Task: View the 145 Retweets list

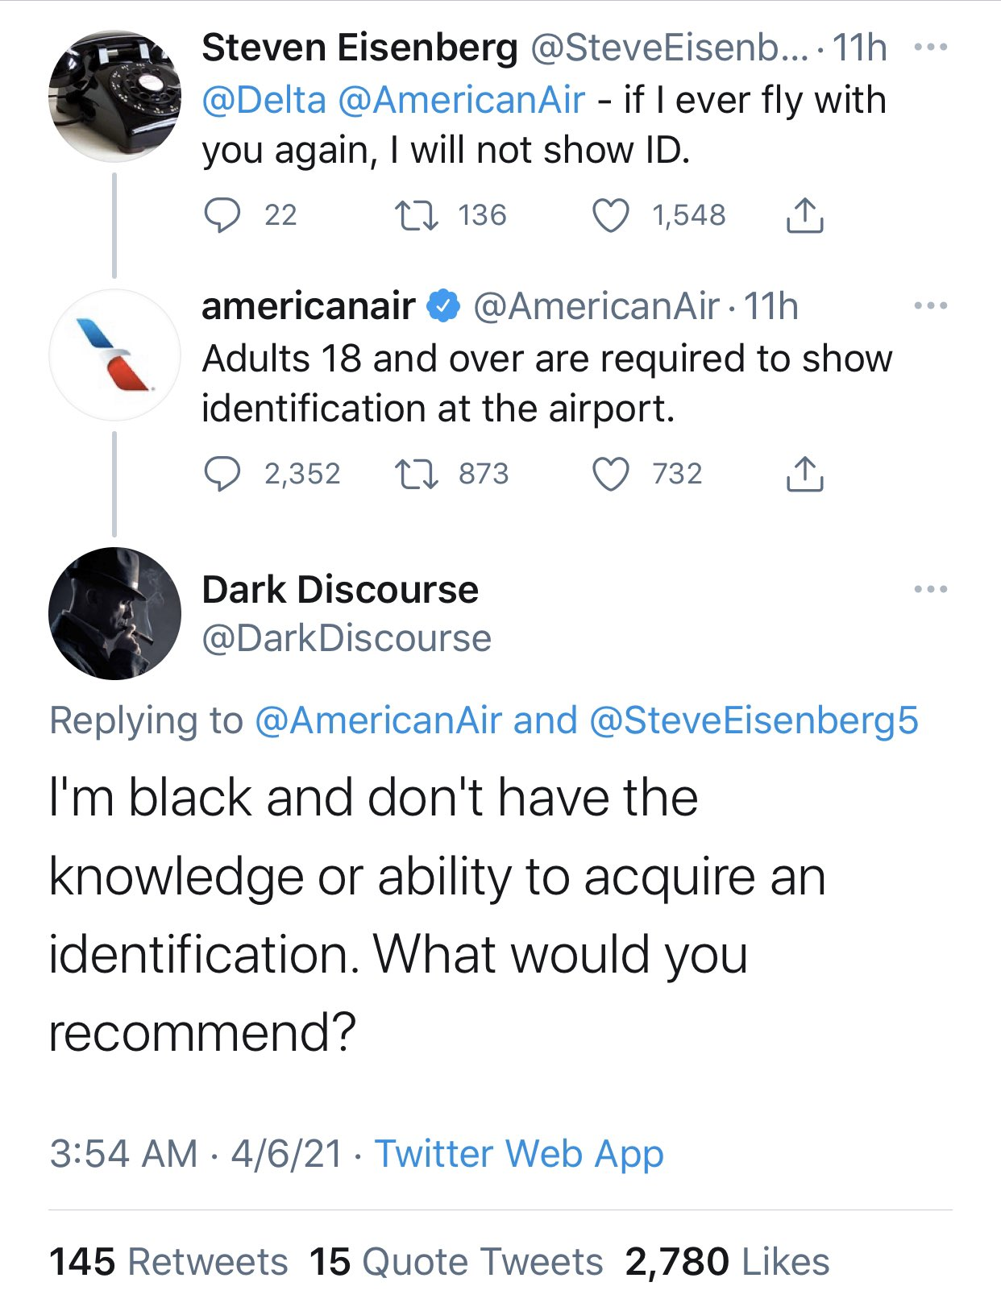Action: pyautogui.click(x=168, y=1261)
